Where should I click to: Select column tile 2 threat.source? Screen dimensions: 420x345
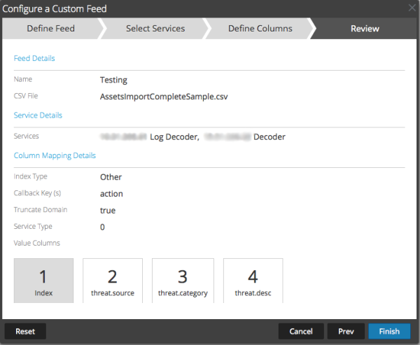(x=113, y=281)
